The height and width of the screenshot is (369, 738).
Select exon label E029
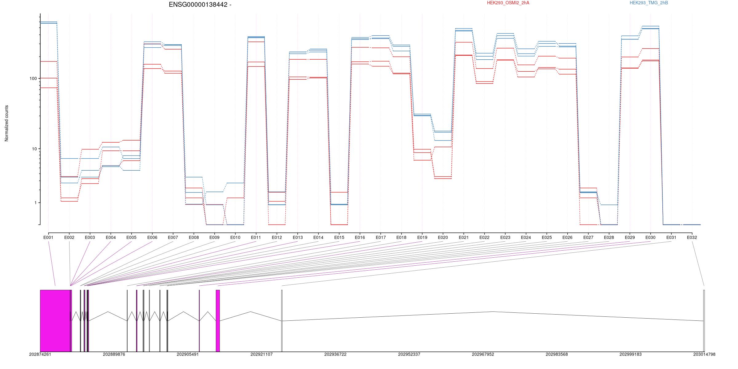point(630,237)
